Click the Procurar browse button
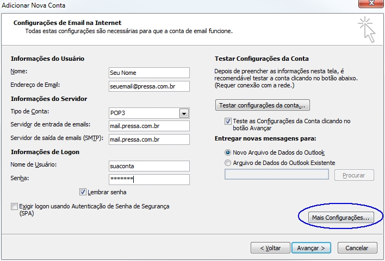 pyautogui.click(x=354, y=175)
